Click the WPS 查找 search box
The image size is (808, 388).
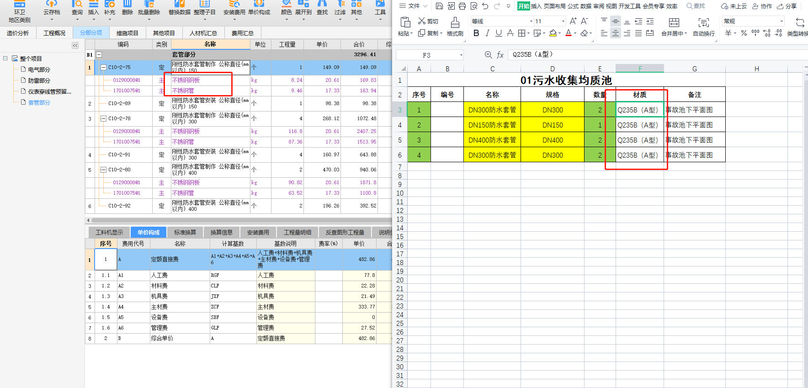(x=696, y=6)
